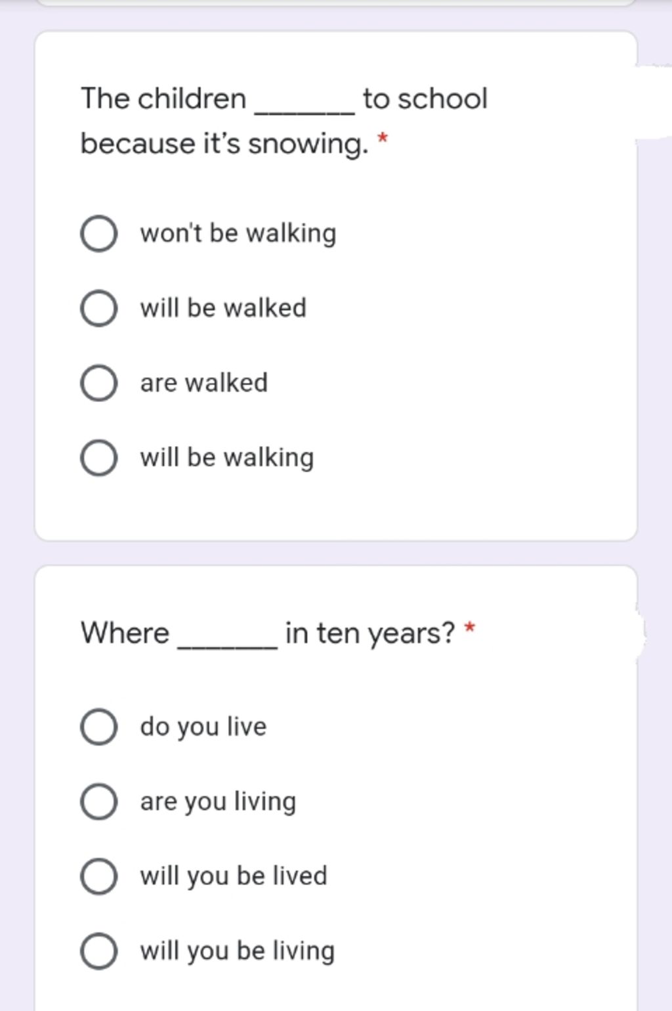Mark the "will you be living" radio circle

(x=99, y=951)
